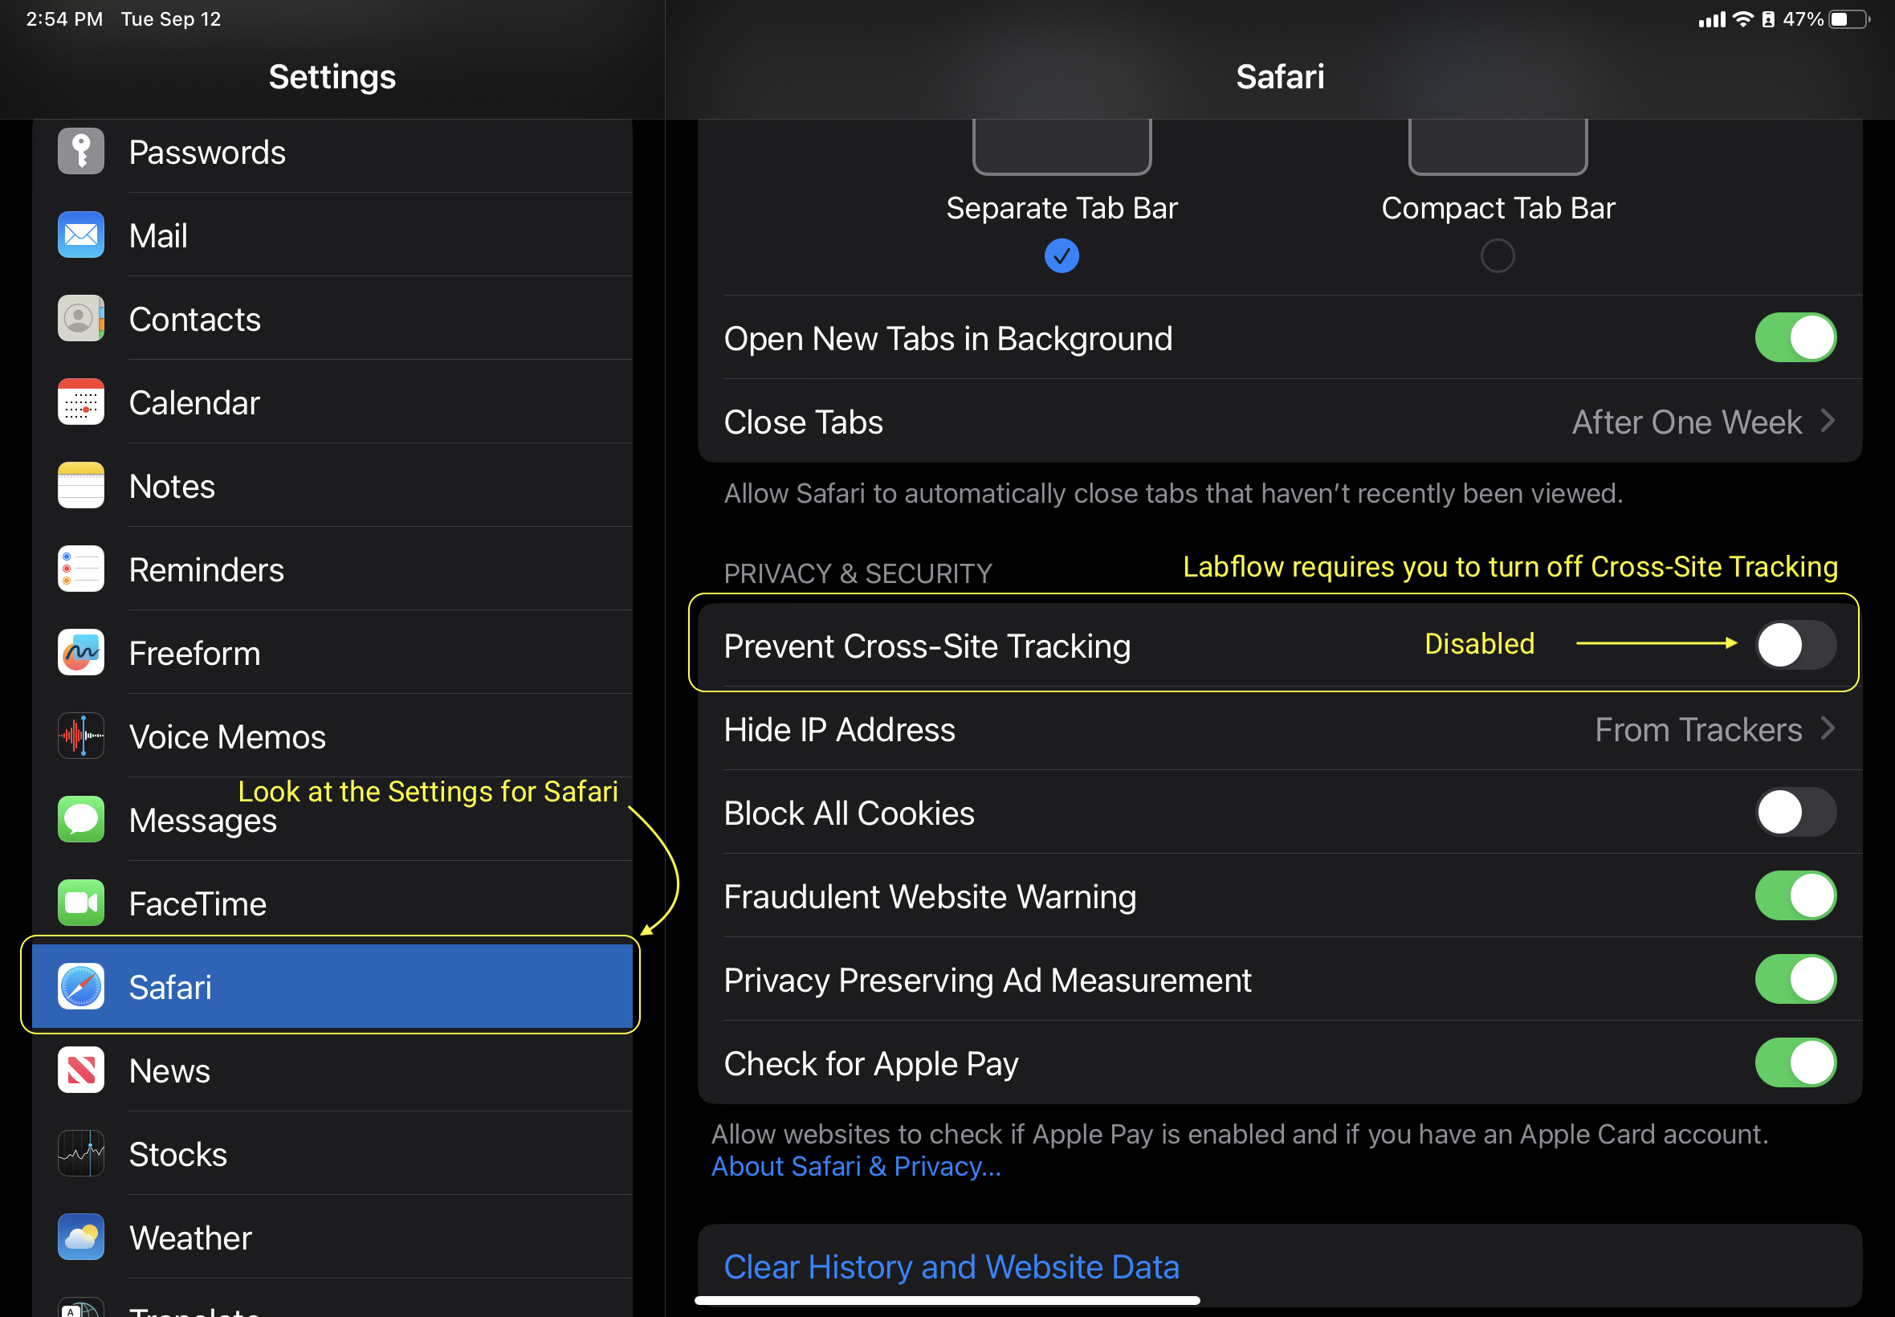The image size is (1895, 1317).
Task: Disable Fraudulent Website Warning switch
Action: (1795, 896)
